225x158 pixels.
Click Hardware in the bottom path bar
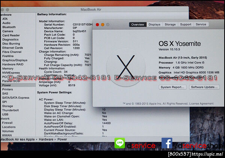pyautogui.click(x=46, y=139)
